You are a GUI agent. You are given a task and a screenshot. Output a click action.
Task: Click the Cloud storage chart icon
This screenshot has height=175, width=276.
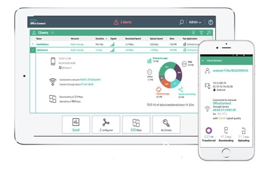click(159, 89)
